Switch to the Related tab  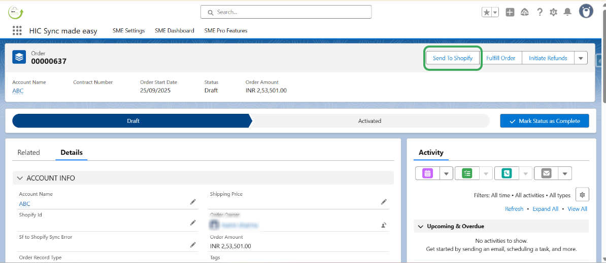click(x=28, y=152)
